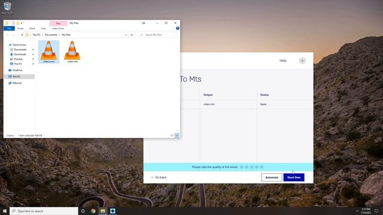This screenshot has height=215, width=383.
Task: Open the recent locations dropdown arrow
Action: pos(17,35)
